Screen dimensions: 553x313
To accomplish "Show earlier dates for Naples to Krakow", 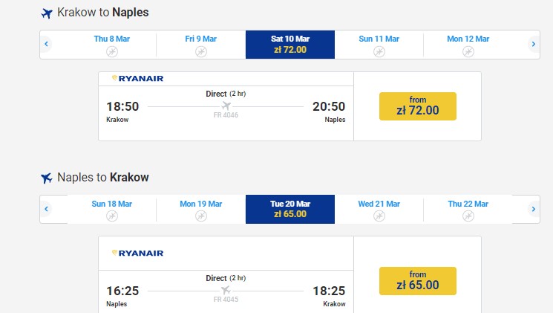I will coord(46,210).
